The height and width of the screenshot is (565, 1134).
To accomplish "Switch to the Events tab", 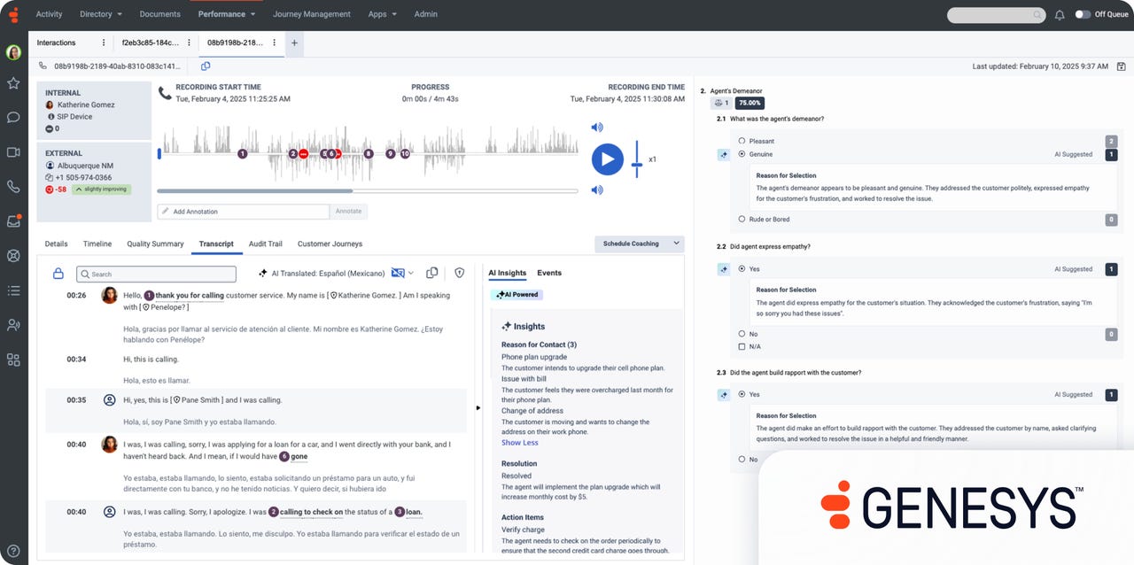I will pyautogui.click(x=548, y=273).
